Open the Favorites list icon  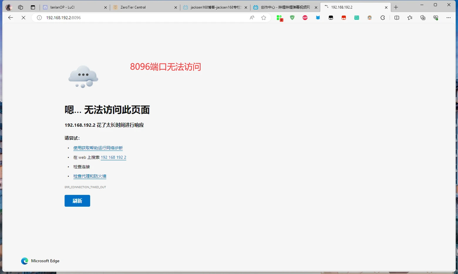pos(410,18)
